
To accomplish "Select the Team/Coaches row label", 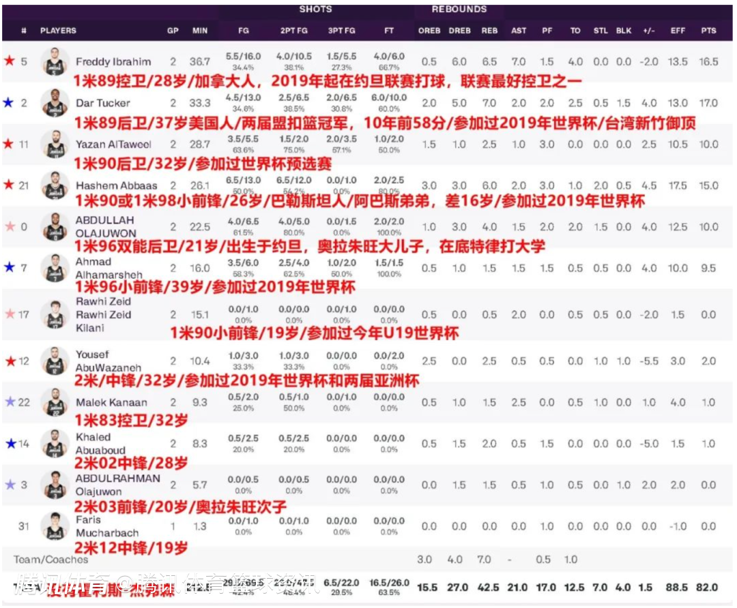I will coord(50,560).
